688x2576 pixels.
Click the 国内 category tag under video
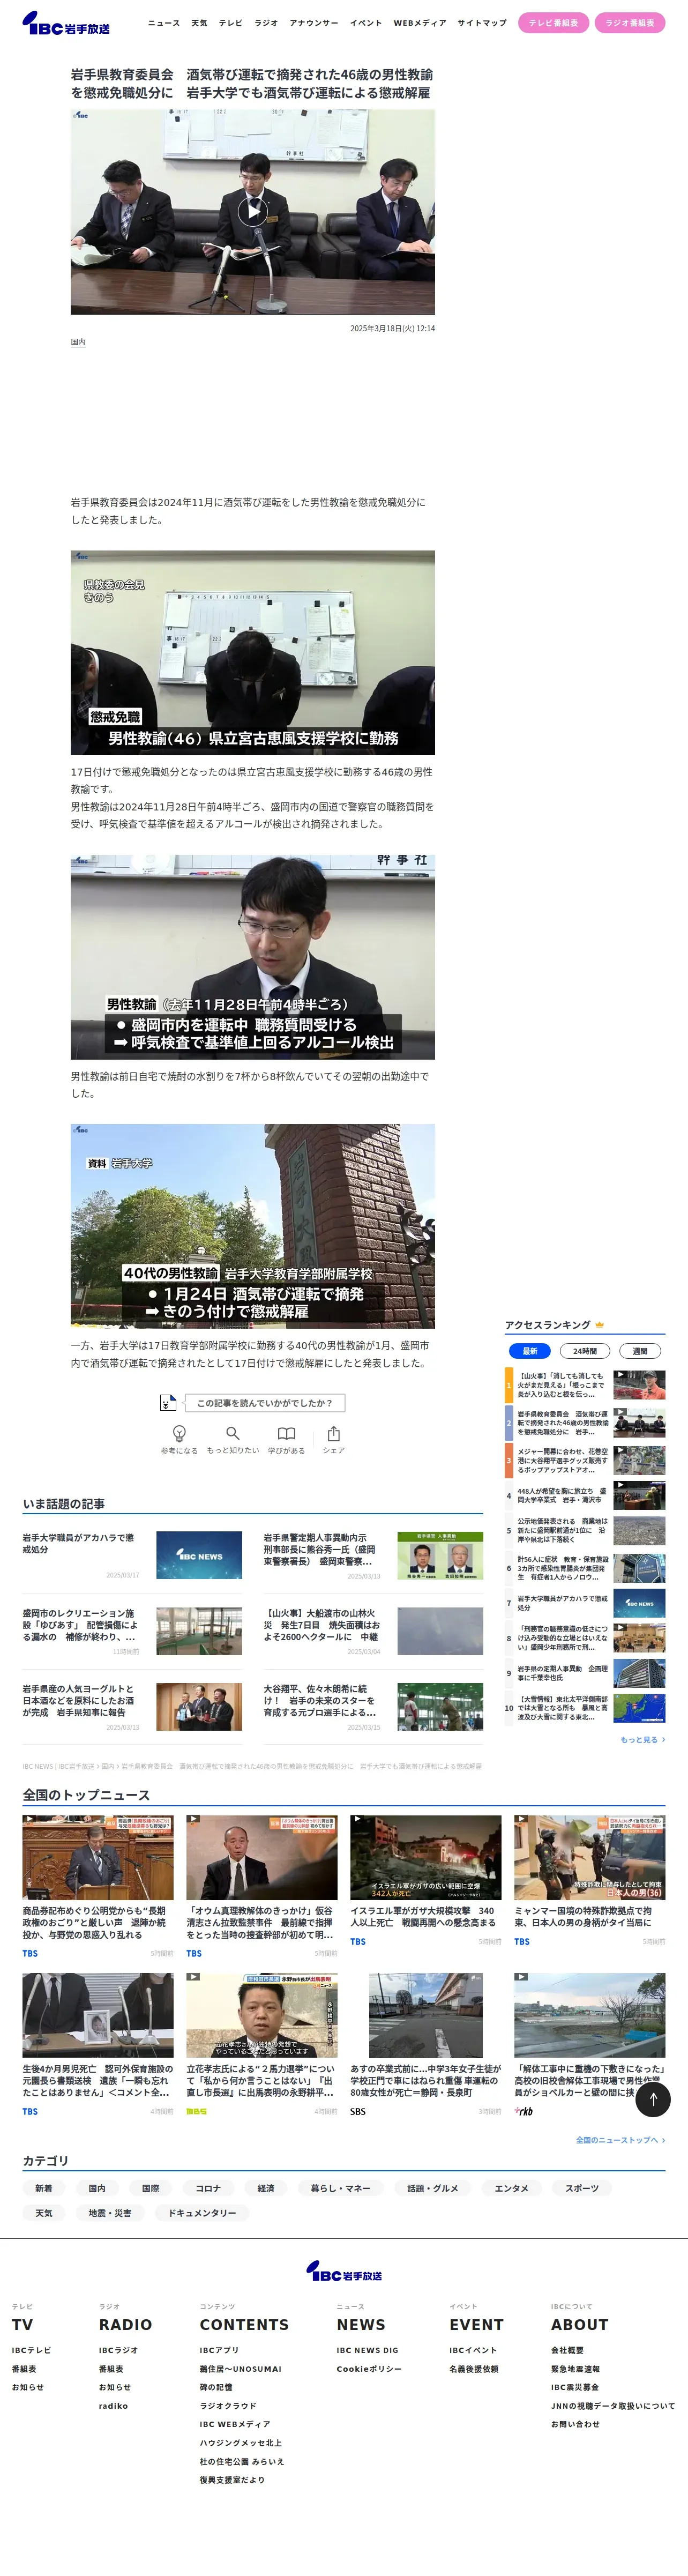78,342
